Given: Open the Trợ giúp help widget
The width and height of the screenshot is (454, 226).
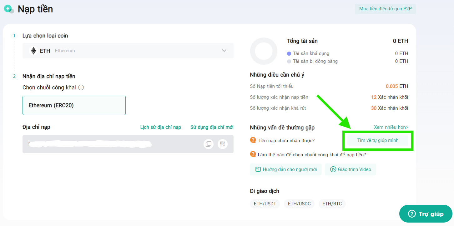Looking at the screenshot, I should point(426,214).
